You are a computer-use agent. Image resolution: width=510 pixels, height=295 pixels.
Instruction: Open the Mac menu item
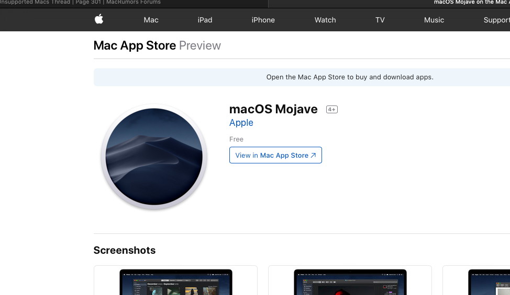click(x=151, y=20)
